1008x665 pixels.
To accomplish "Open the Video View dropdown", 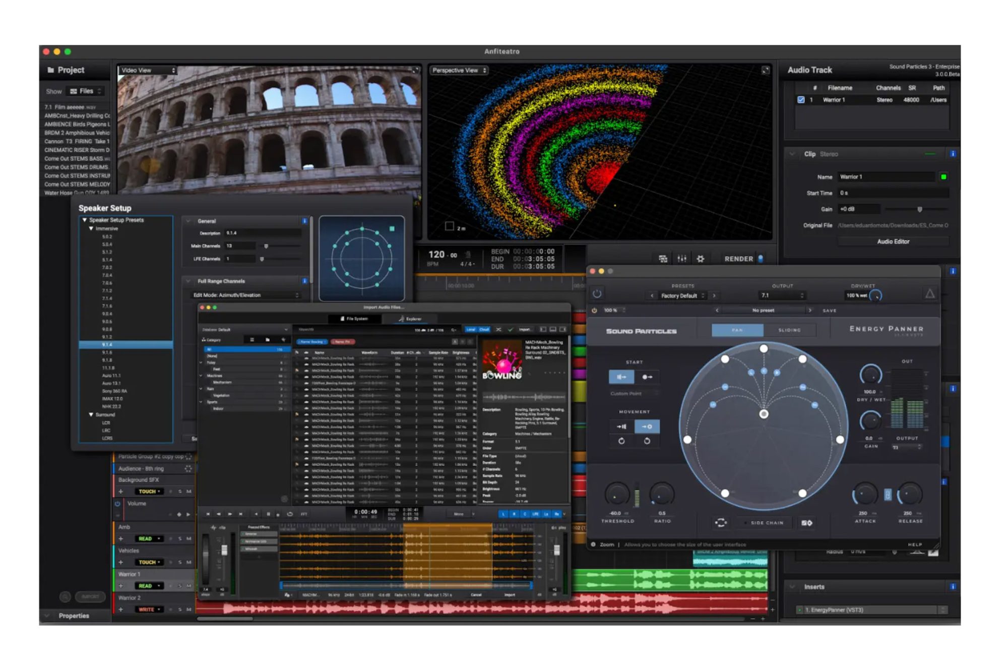I will click(x=148, y=71).
